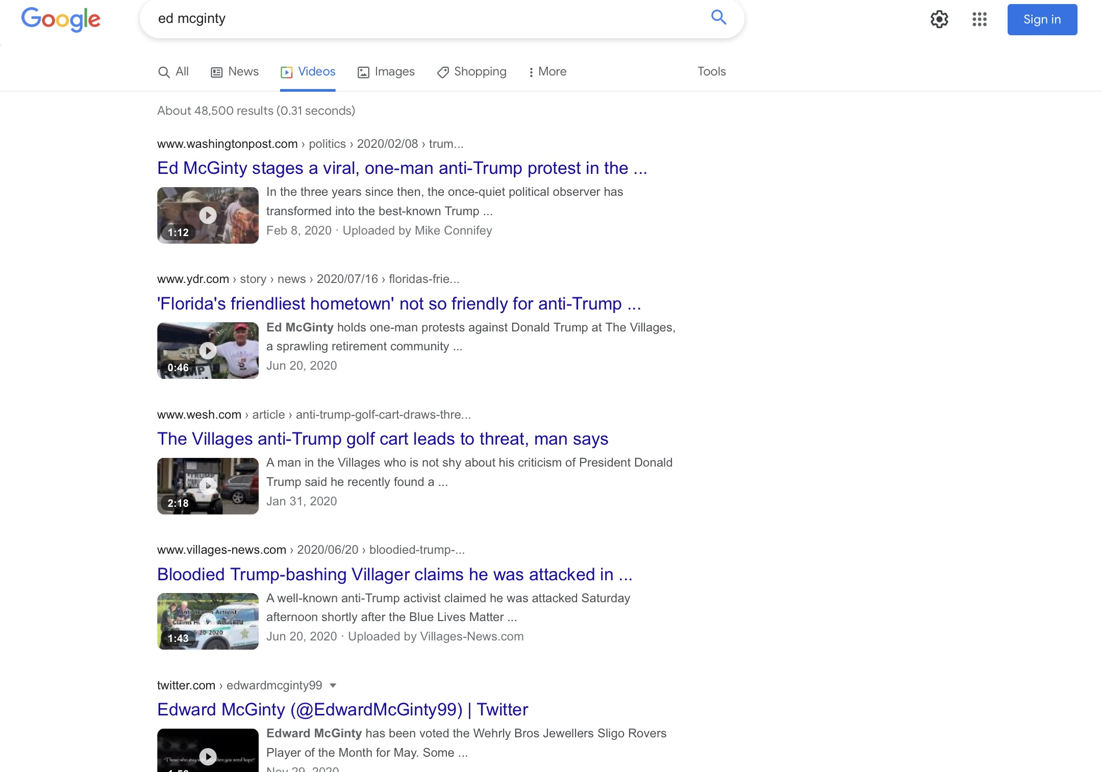The width and height of the screenshot is (1102, 772).
Task: Click 'Jun 20, 2020 · Uploaded by Villages-News.com' text
Action: click(x=395, y=636)
